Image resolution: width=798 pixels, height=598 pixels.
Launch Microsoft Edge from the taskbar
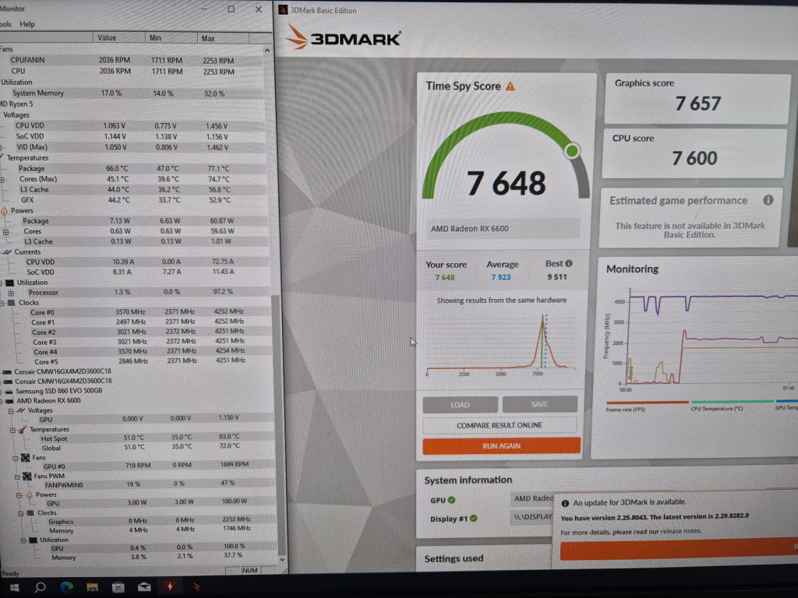pos(66,587)
